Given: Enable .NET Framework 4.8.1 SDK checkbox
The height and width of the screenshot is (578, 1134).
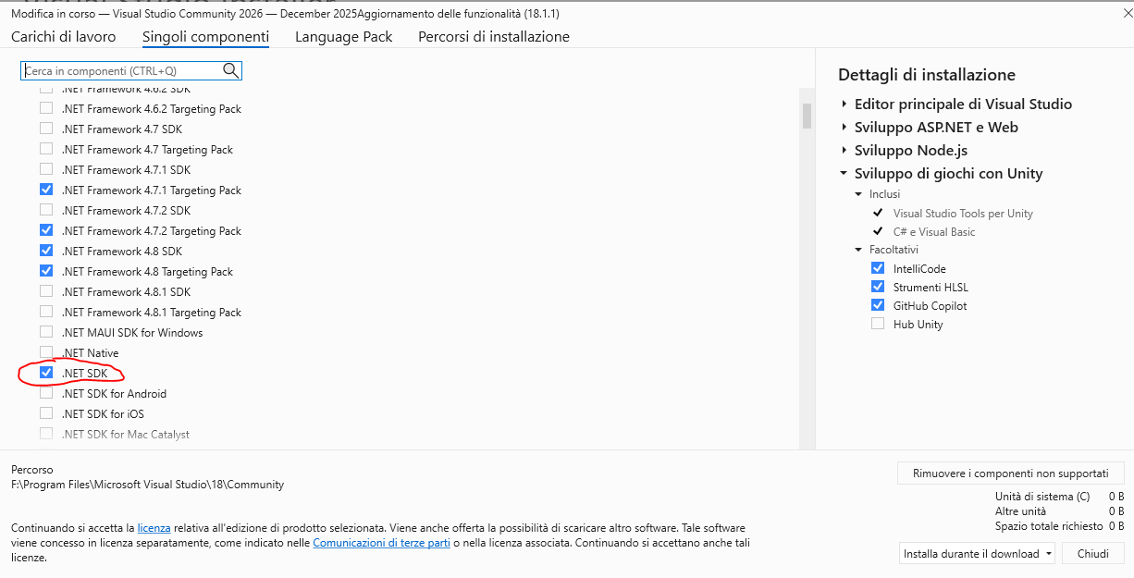Looking at the screenshot, I should 46,291.
